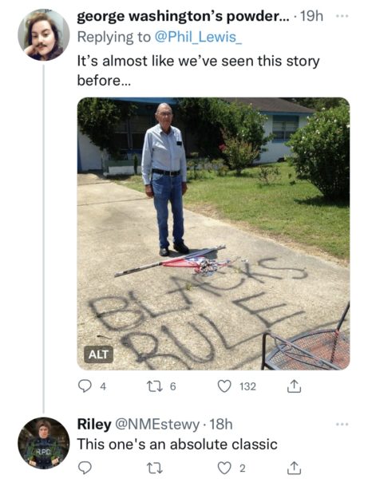Open more options on Riley's tweet
This screenshot has height=479, width=368.
point(342,424)
